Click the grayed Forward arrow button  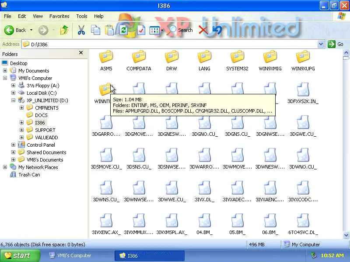[x=43, y=30]
